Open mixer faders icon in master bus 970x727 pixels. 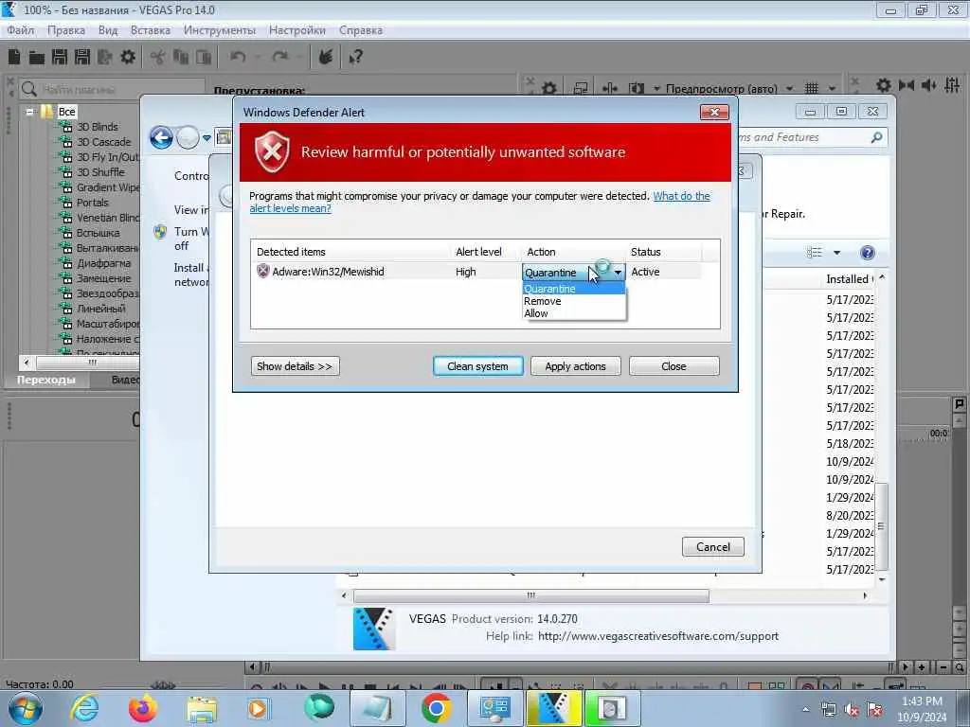pyautogui.click(x=953, y=85)
